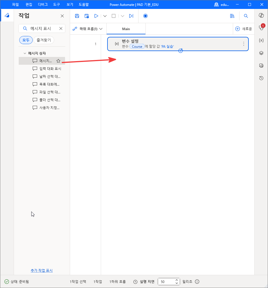Open the variables {x} pane in the right sidebar

pos(261,40)
